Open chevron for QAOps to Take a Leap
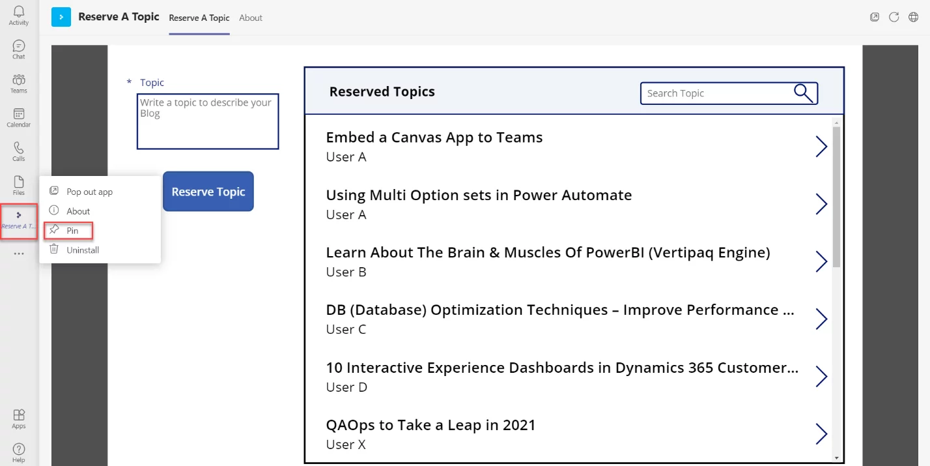930x466 pixels. coord(821,433)
